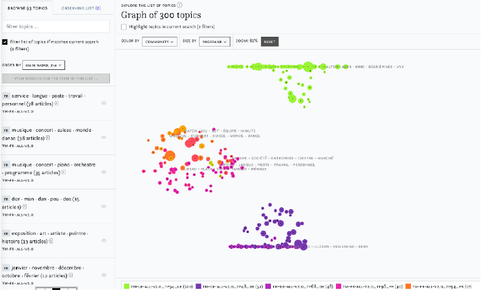Click the 'filter topics' search field
481x290 pixels.
[56, 26]
